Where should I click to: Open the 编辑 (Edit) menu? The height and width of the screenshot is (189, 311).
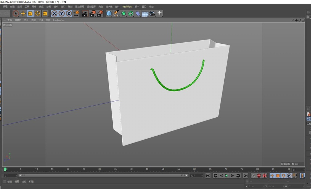coord(5,7)
